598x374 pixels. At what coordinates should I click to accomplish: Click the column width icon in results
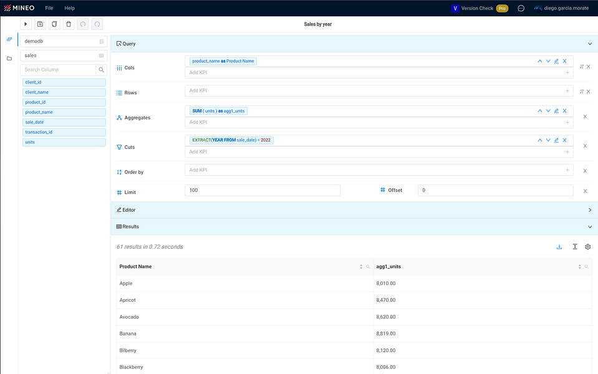coord(575,247)
